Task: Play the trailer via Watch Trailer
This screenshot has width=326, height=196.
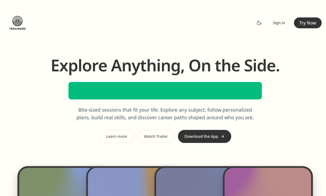Action: (156, 136)
